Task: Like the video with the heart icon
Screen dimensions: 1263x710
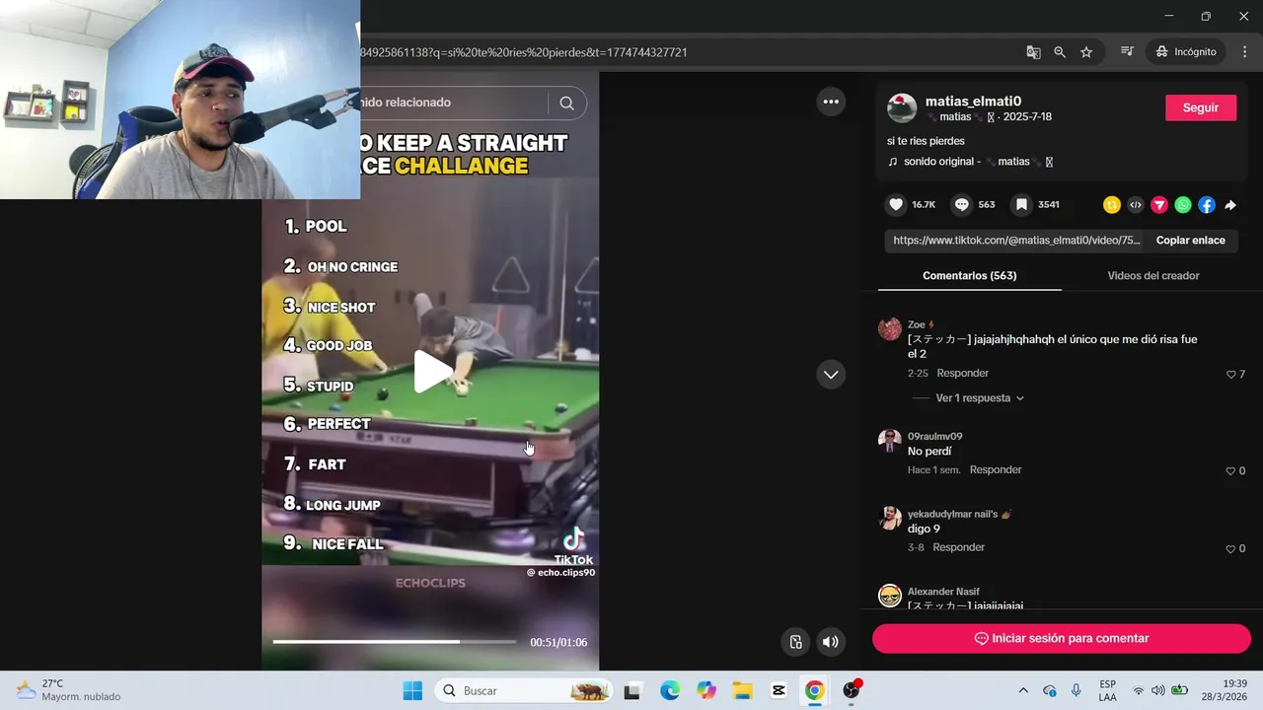Action: (896, 205)
